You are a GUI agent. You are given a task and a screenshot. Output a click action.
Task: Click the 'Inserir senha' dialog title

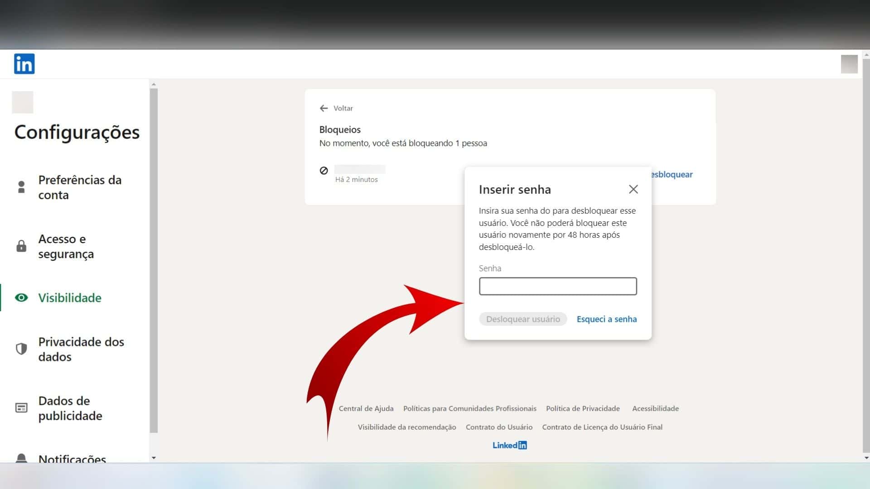point(515,189)
